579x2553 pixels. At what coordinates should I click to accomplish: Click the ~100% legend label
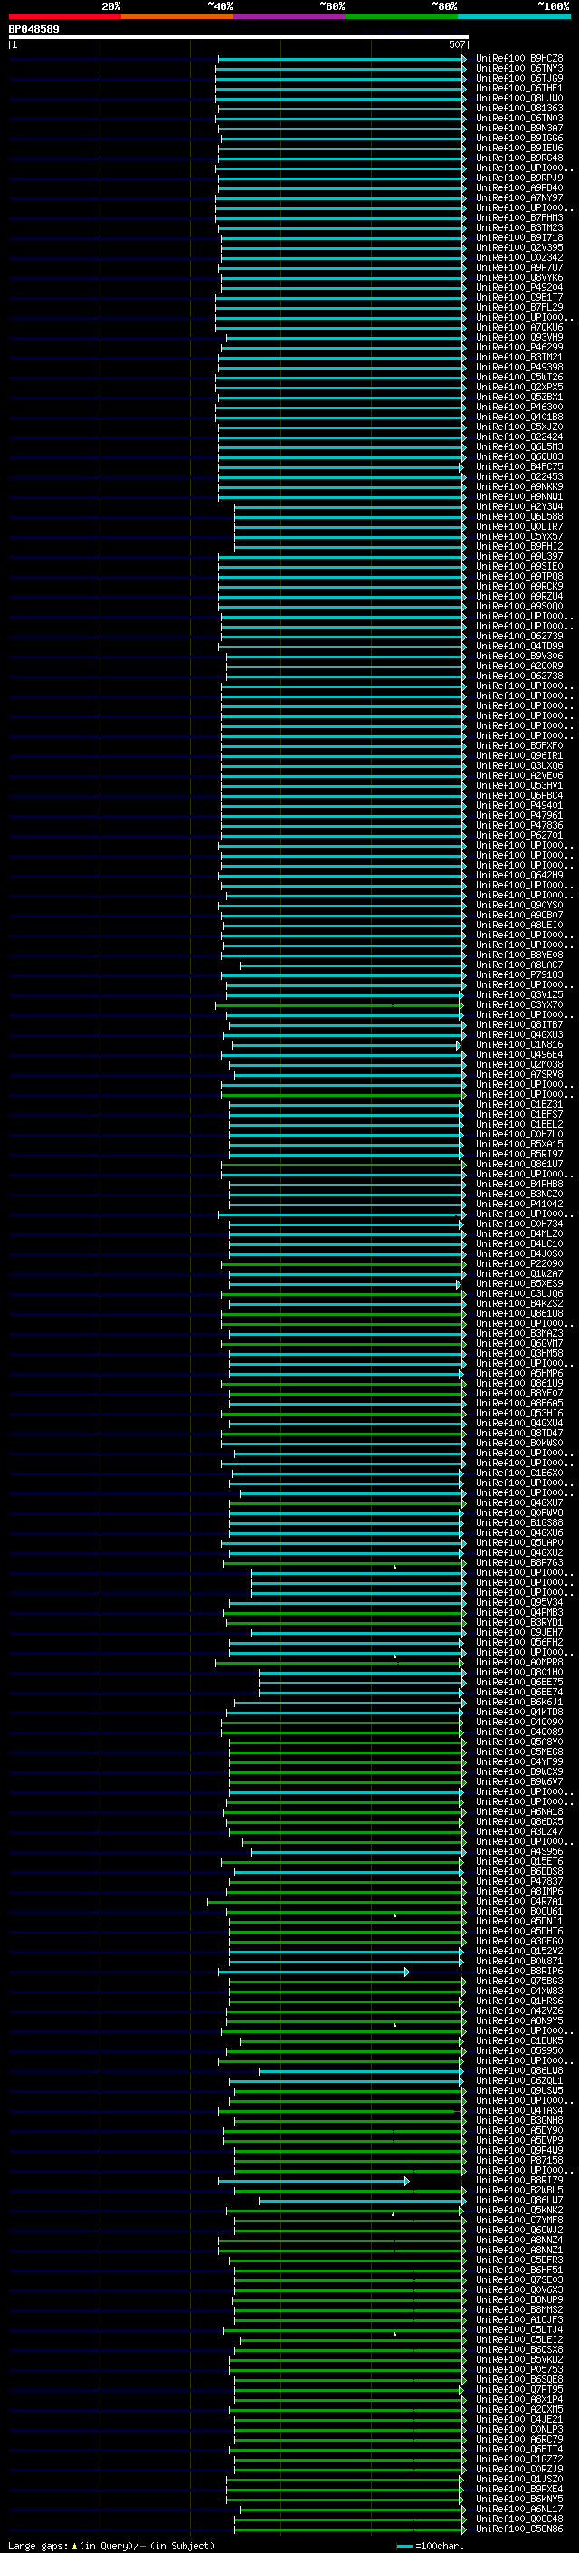click(x=554, y=6)
